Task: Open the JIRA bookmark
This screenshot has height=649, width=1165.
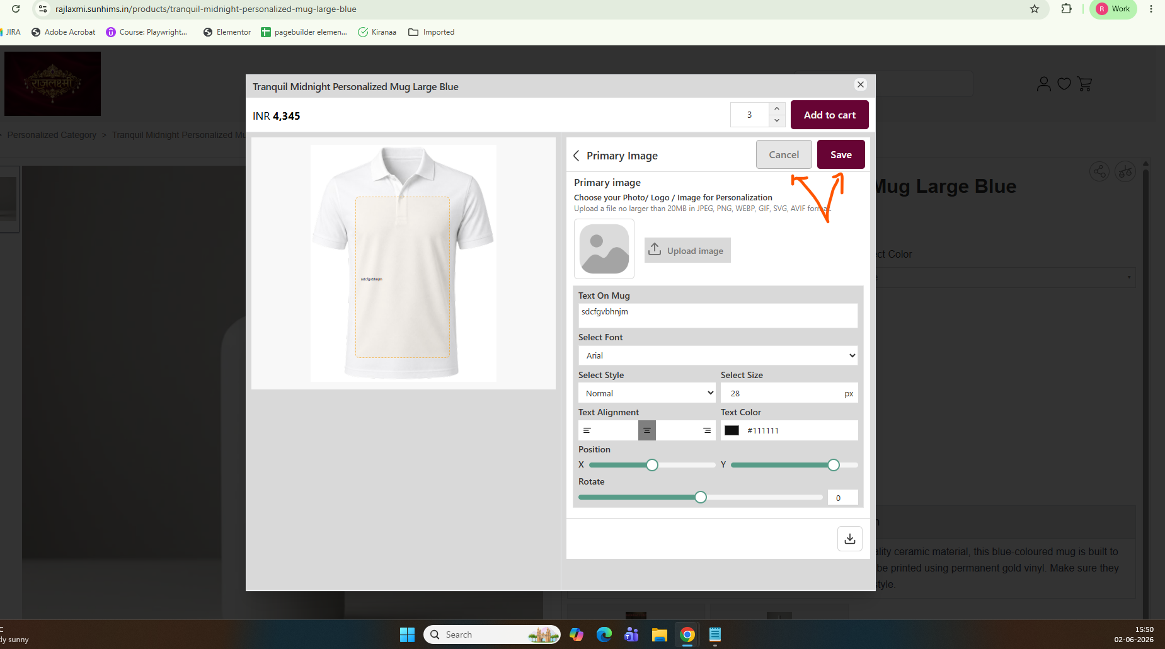Action: [11, 32]
